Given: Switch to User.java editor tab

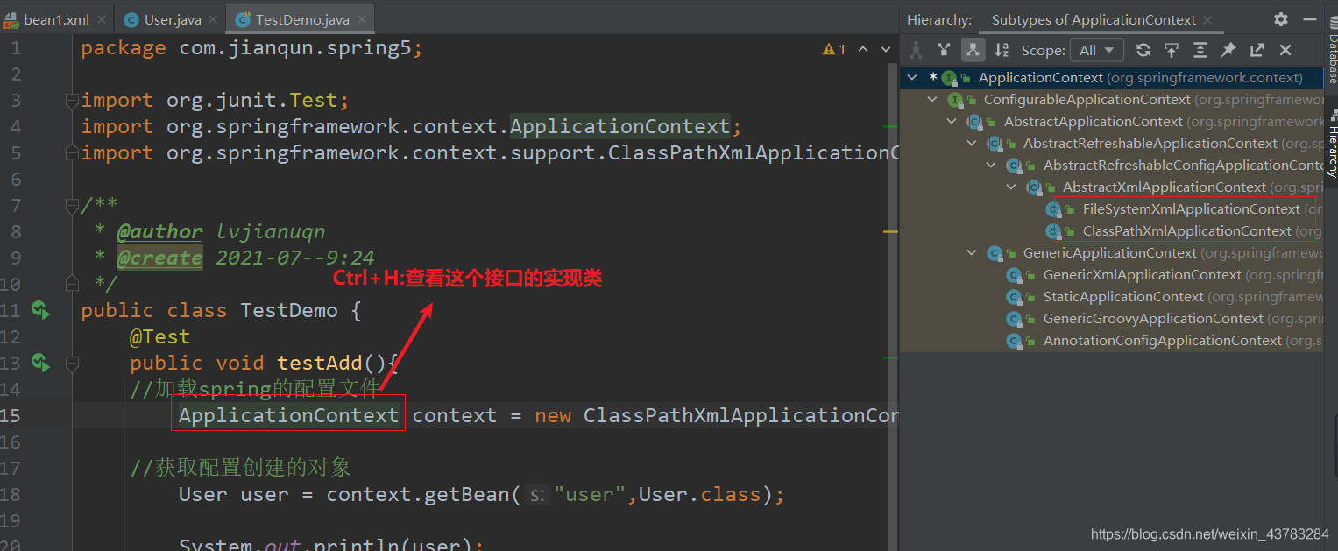Looking at the screenshot, I should coord(169,19).
